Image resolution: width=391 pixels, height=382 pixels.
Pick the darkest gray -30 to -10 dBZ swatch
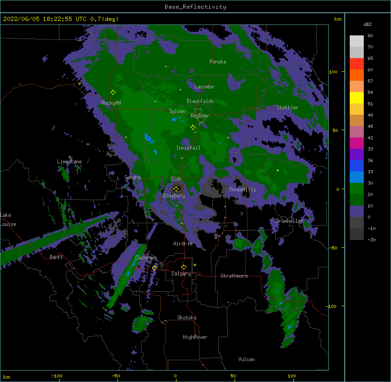[x=357, y=234]
